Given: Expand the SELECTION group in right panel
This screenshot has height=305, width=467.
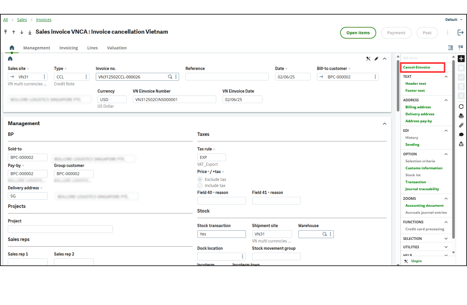Looking at the screenshot, I should click(446, 239).
